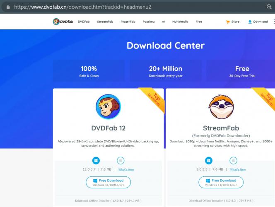Click the Store shopping cart icon
The width and height of the screenshot is (275, 207).
point(228,22)
